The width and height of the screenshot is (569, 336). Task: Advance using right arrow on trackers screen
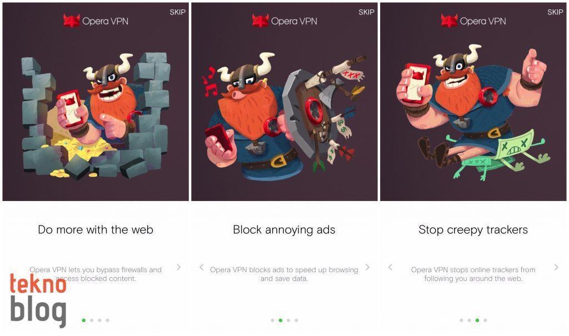(x=556, y=268)
